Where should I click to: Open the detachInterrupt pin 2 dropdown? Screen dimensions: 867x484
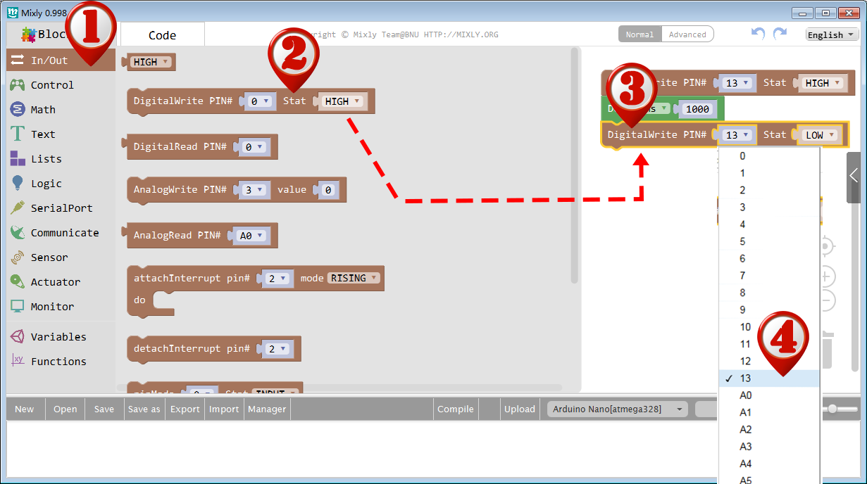pos(276,349)
